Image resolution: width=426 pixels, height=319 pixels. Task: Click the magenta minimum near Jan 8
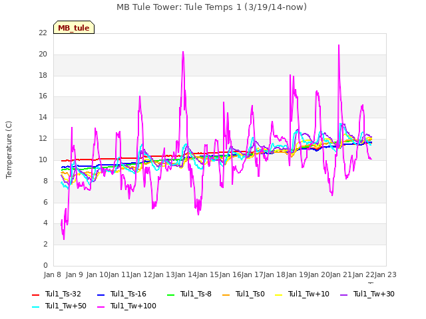click(x=64, y=239)
